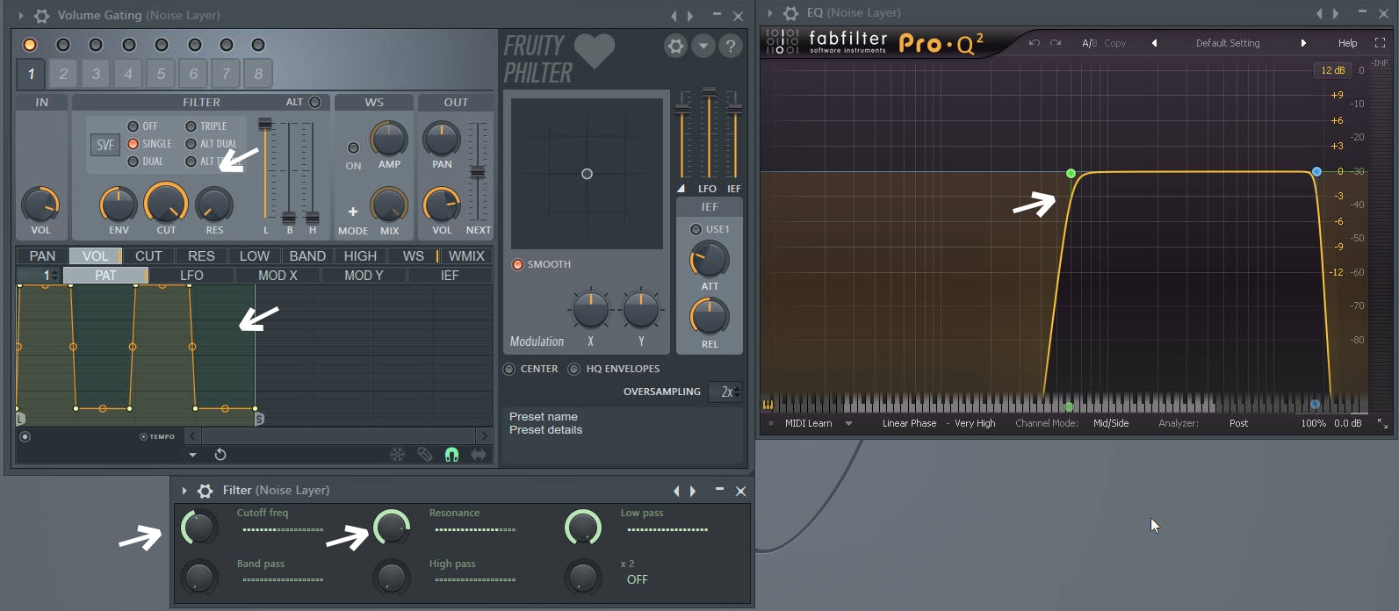Enable the ALT filter toggle

pos(314,103)
